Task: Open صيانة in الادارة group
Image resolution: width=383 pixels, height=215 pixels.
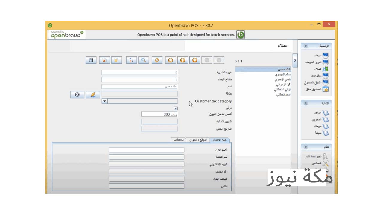Action: click(321, 133)
